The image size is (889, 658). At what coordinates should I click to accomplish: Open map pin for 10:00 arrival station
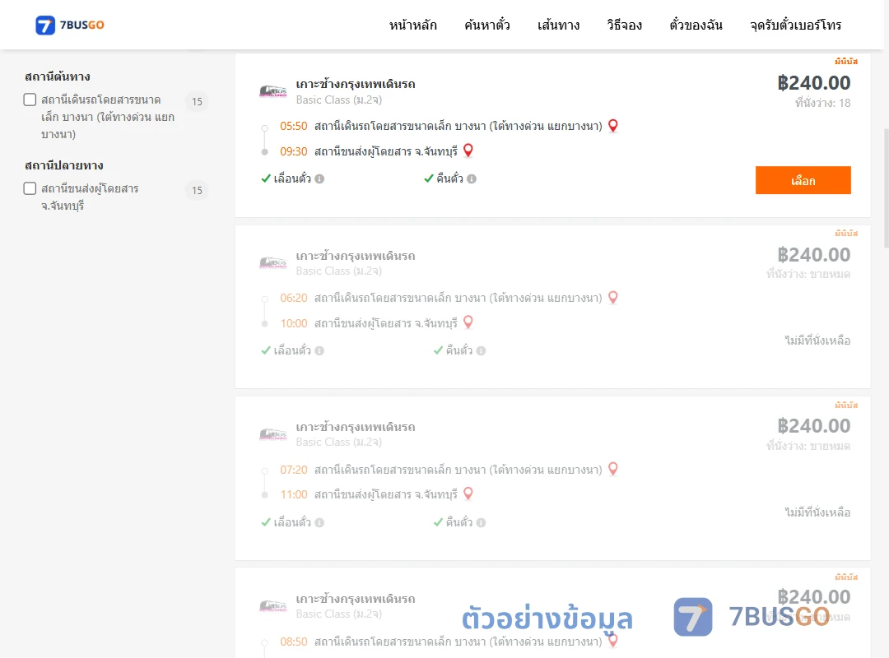[468, 322]
